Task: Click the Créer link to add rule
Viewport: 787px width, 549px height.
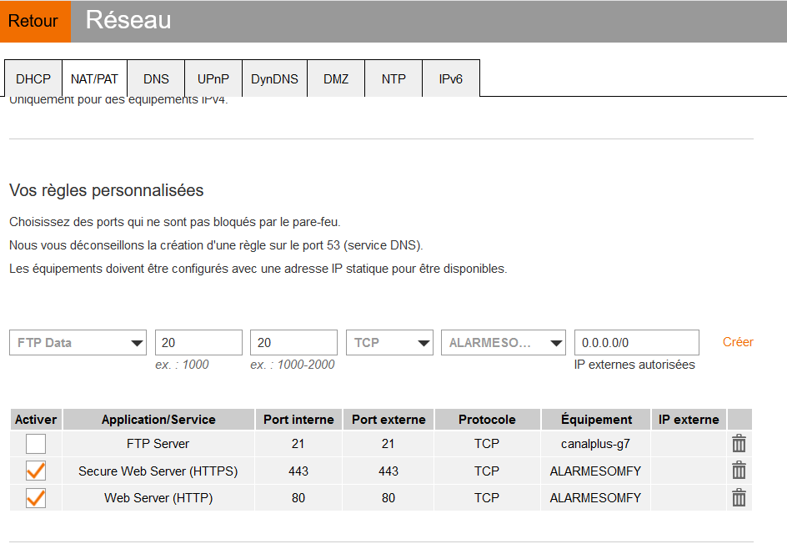Action: tap(738, 342)
